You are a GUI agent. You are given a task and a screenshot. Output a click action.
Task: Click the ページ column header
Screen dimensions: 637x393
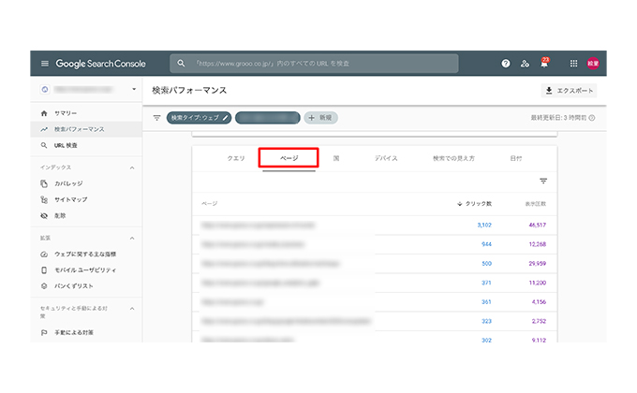coord(209,203)
